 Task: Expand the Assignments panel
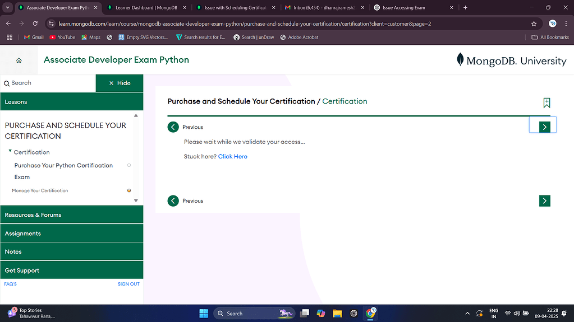tap(71, 234)
